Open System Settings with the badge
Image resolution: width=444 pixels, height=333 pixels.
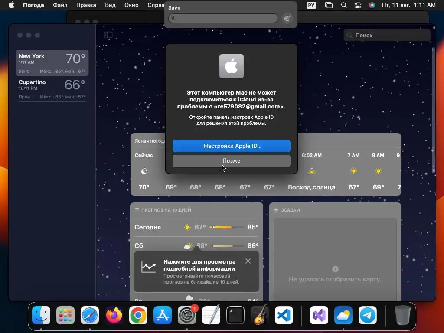coord(187,315)
